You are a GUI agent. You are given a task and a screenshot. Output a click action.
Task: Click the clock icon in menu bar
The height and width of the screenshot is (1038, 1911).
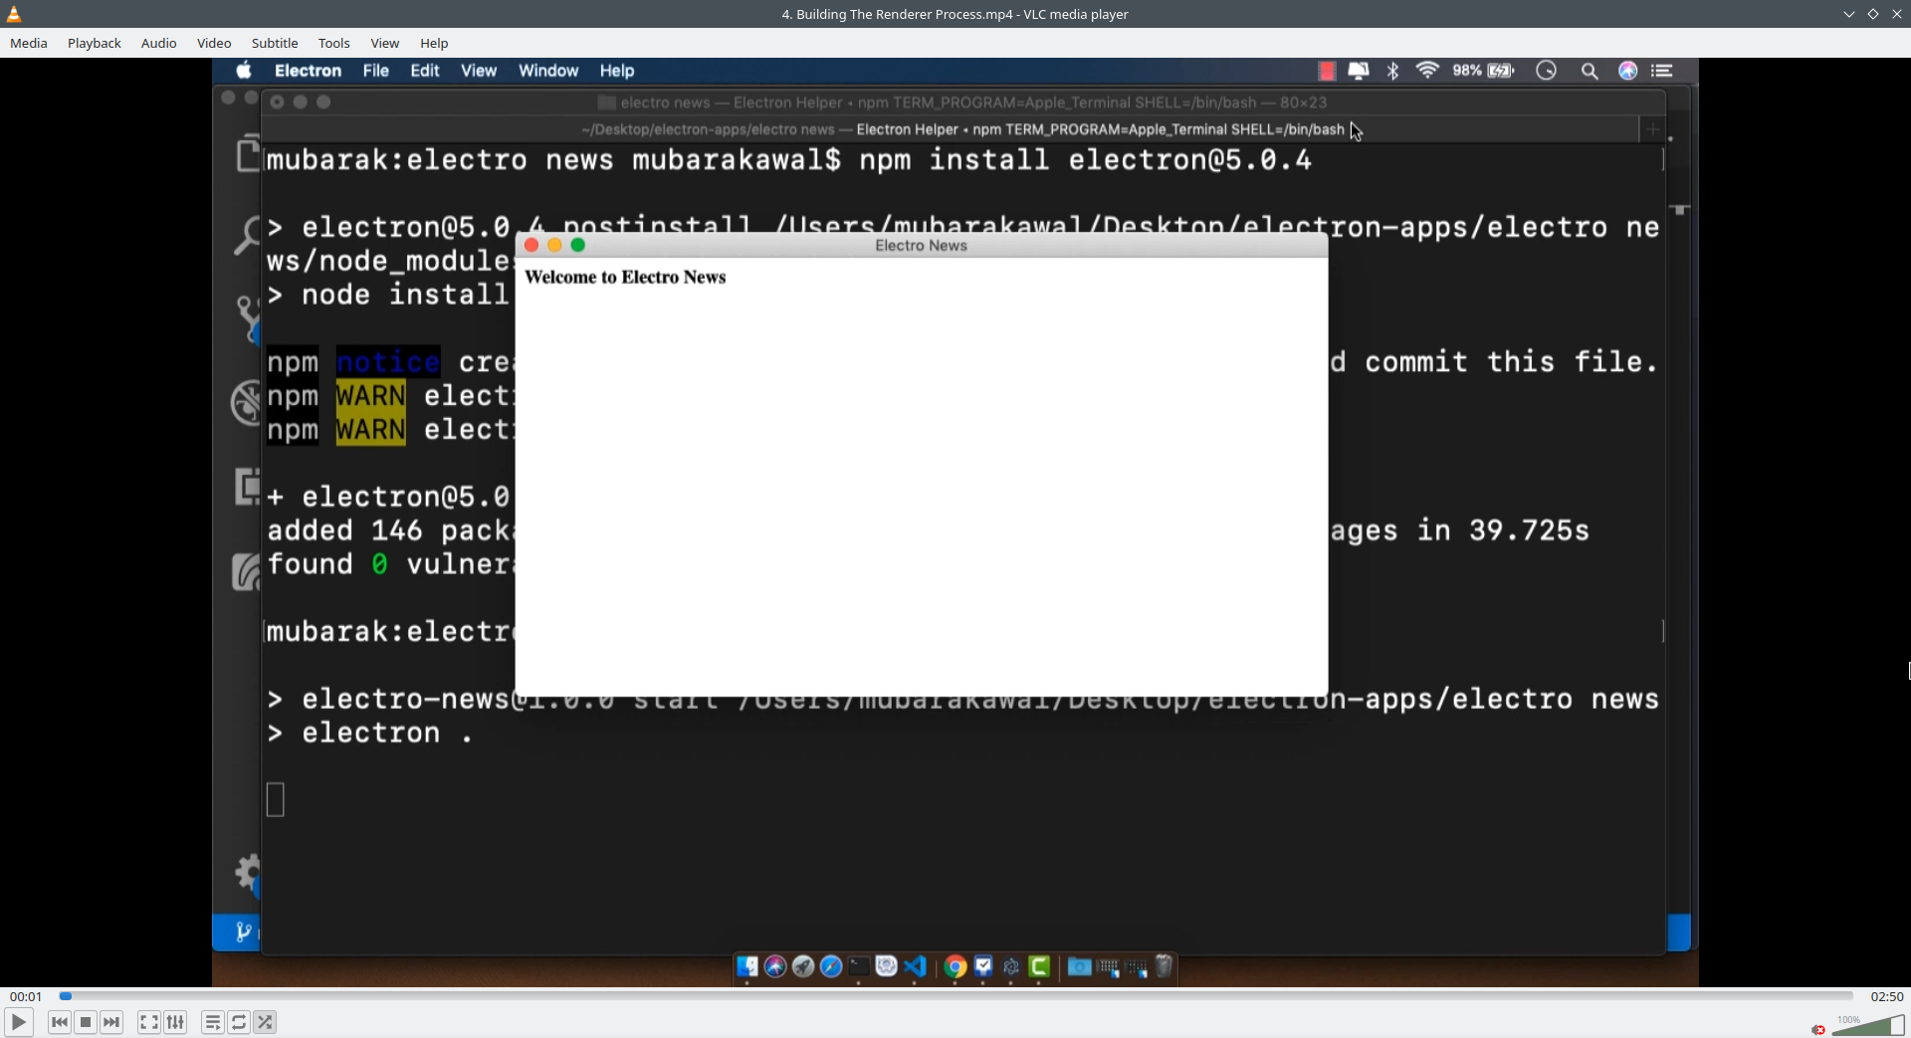(1546, 71)
